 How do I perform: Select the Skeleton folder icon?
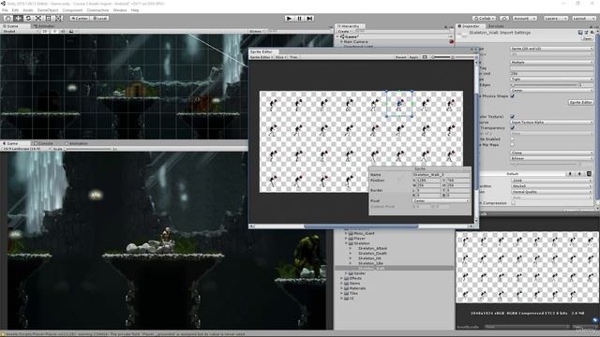tap(351, 243)
